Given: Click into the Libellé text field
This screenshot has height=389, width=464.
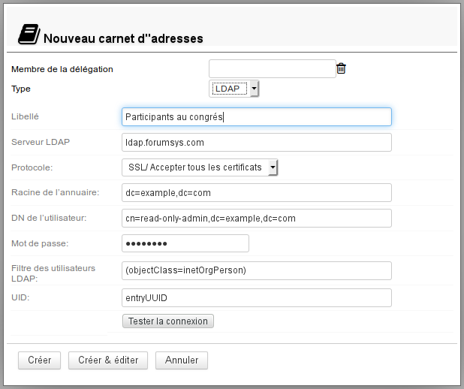Looking at the screenshot, I should 257,117.
